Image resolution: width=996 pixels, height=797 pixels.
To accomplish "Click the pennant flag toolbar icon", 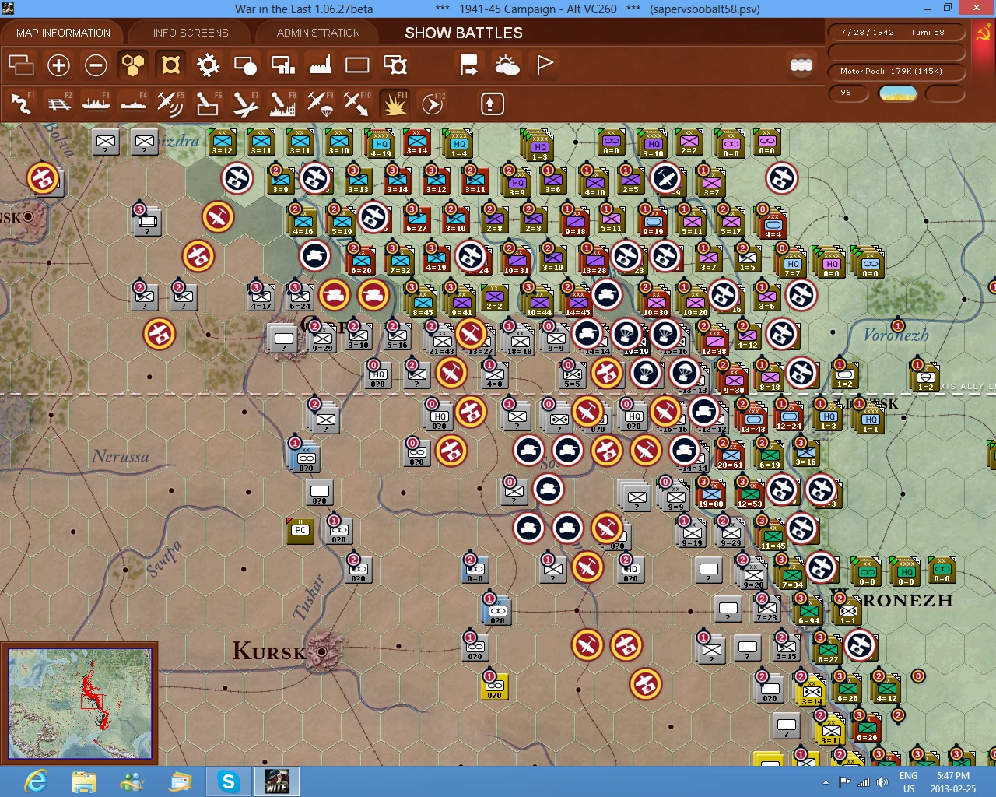I will (545, 65).
